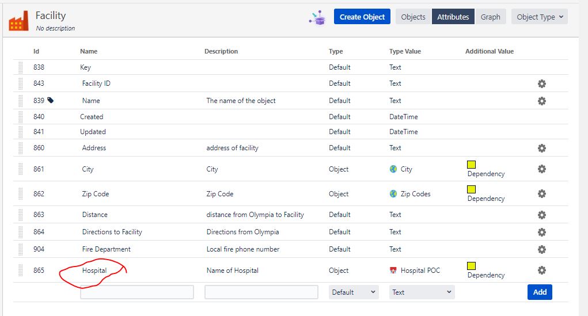Grab the drag handle for Distance row

pyautogui.click(x=21, y=215)
